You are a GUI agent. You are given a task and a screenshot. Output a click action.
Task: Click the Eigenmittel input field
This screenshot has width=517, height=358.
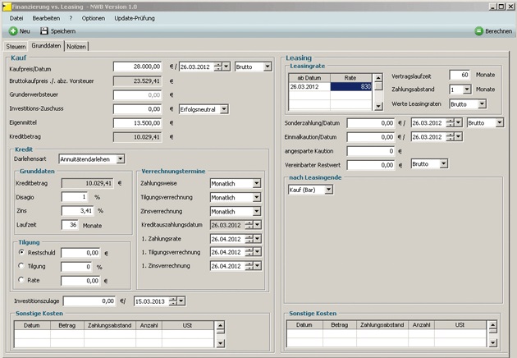pos(138,122)
